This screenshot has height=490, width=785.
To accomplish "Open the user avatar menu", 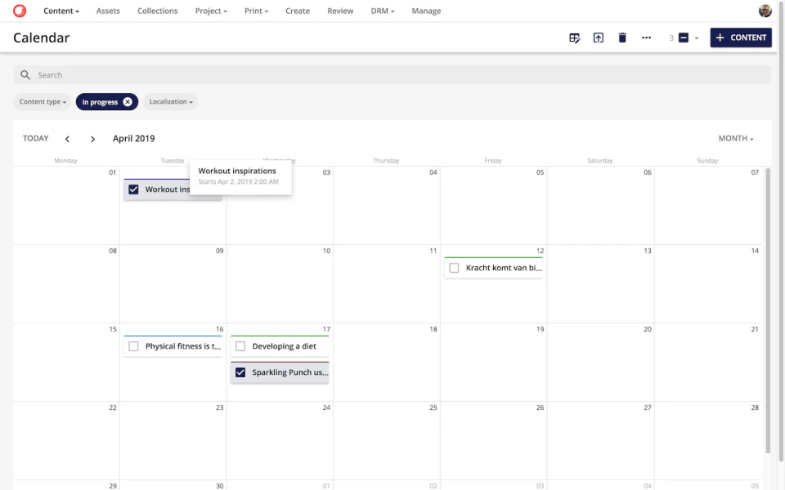I will point(765,11).
